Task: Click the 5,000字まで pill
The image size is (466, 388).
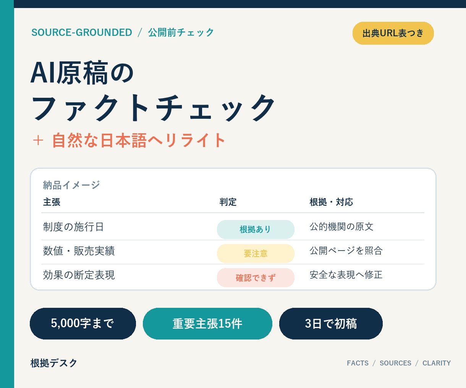Action: (83, 323)
